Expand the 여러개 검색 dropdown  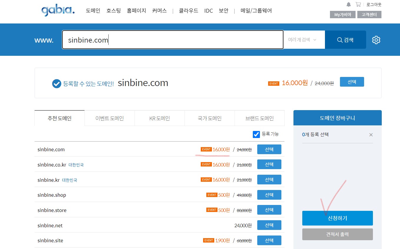tap(302, 40)
